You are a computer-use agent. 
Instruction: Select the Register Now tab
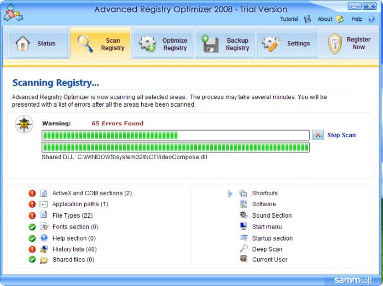(x=349, y=43)
